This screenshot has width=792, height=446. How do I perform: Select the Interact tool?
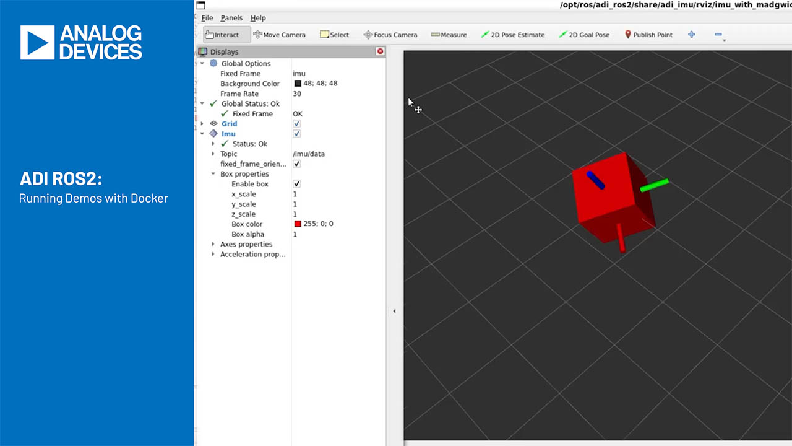tap(222, 35)
